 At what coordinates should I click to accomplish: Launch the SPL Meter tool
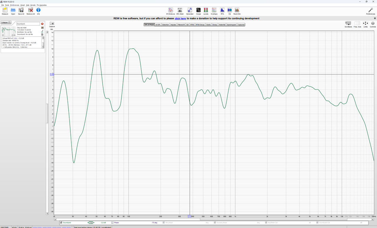[180, 11]
